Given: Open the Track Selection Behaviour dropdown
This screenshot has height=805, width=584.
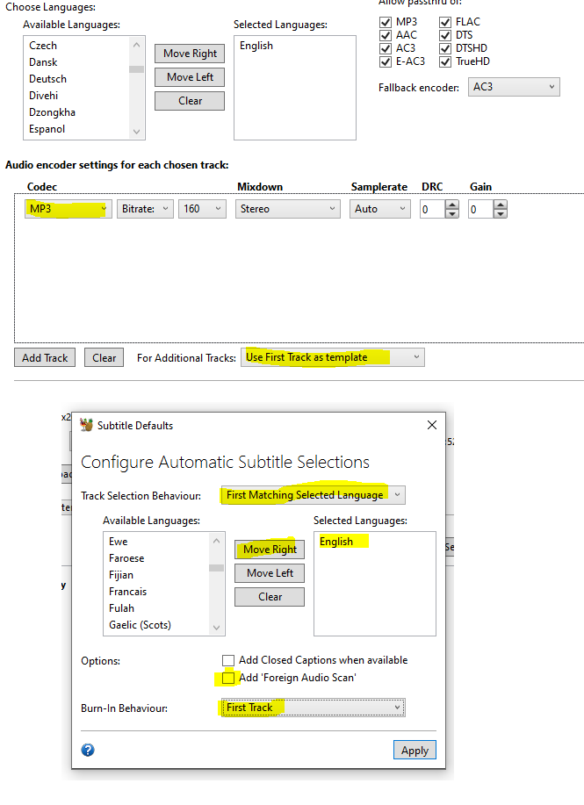Looking at the screenshot, I should click(x=314, y=495).
